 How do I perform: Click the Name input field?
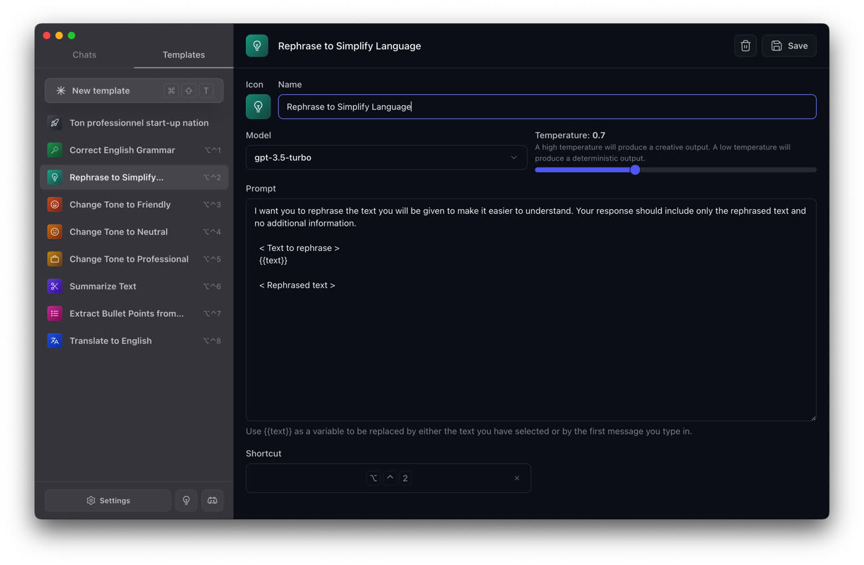pos(547,106)
